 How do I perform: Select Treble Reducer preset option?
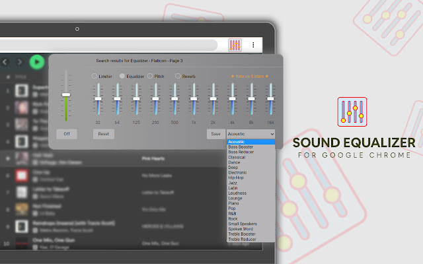[243, 239]
